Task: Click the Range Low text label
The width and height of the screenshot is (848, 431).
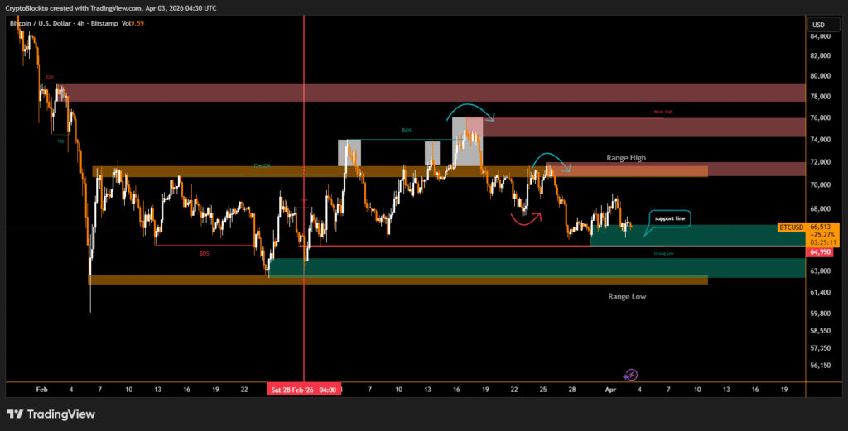Action: (627, 296)
